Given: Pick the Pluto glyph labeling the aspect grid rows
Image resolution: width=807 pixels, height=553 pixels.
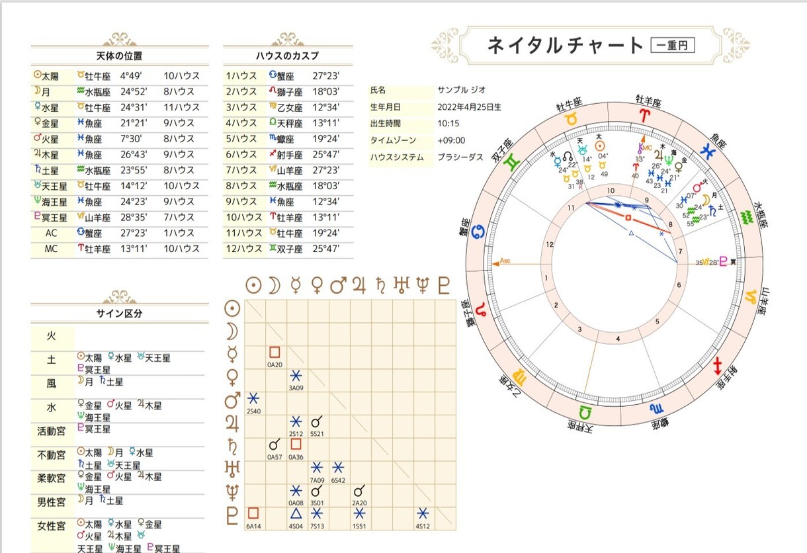Looking at the screenshot, I should (x=232, y=516).
